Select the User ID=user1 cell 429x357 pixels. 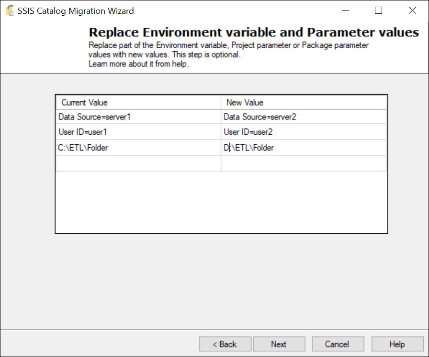pos(139,131)
